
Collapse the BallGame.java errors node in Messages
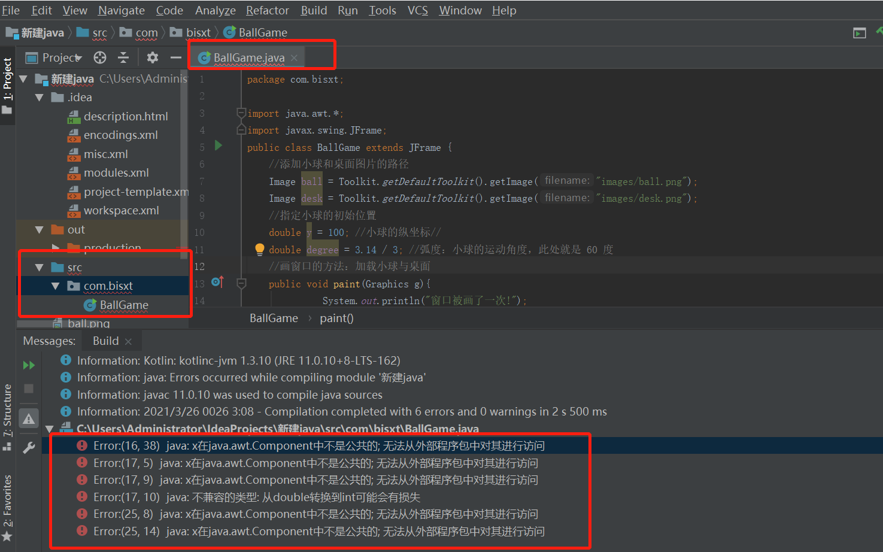[50, 429]
